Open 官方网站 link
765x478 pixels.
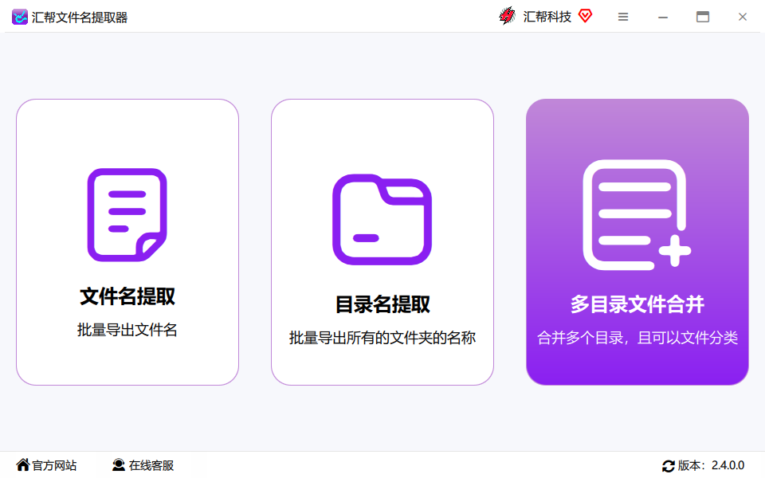[x=54, y=465]
